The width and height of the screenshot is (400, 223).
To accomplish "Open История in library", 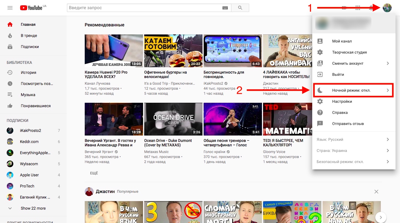I will tap(33, 72).
